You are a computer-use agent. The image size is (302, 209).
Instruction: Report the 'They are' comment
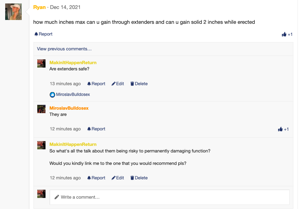[96, 129]
